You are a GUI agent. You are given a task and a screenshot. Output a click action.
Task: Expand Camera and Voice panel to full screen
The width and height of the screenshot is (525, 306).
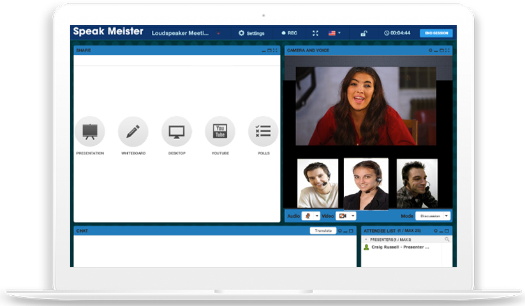(x=447, y=50)
